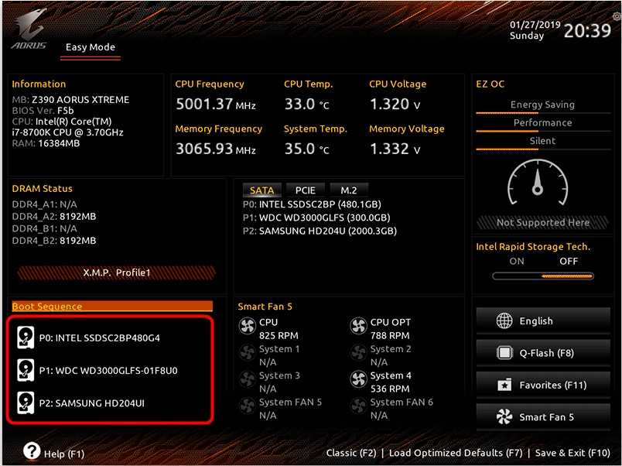Click Load Optimized Defaults (F7)
The width and height of the screenshot is (622, 466).
click(x=456, y=453)
